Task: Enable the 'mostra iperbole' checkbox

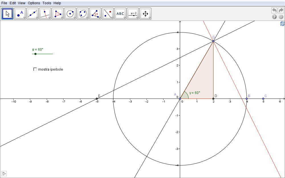Action: (x=35, y=69)
